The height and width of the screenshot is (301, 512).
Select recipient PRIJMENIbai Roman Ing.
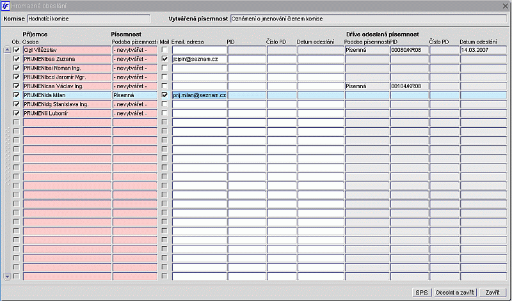click(67, 68)
